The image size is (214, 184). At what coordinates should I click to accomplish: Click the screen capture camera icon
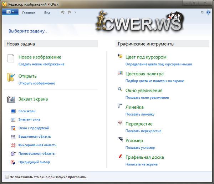tap(11, 99)
